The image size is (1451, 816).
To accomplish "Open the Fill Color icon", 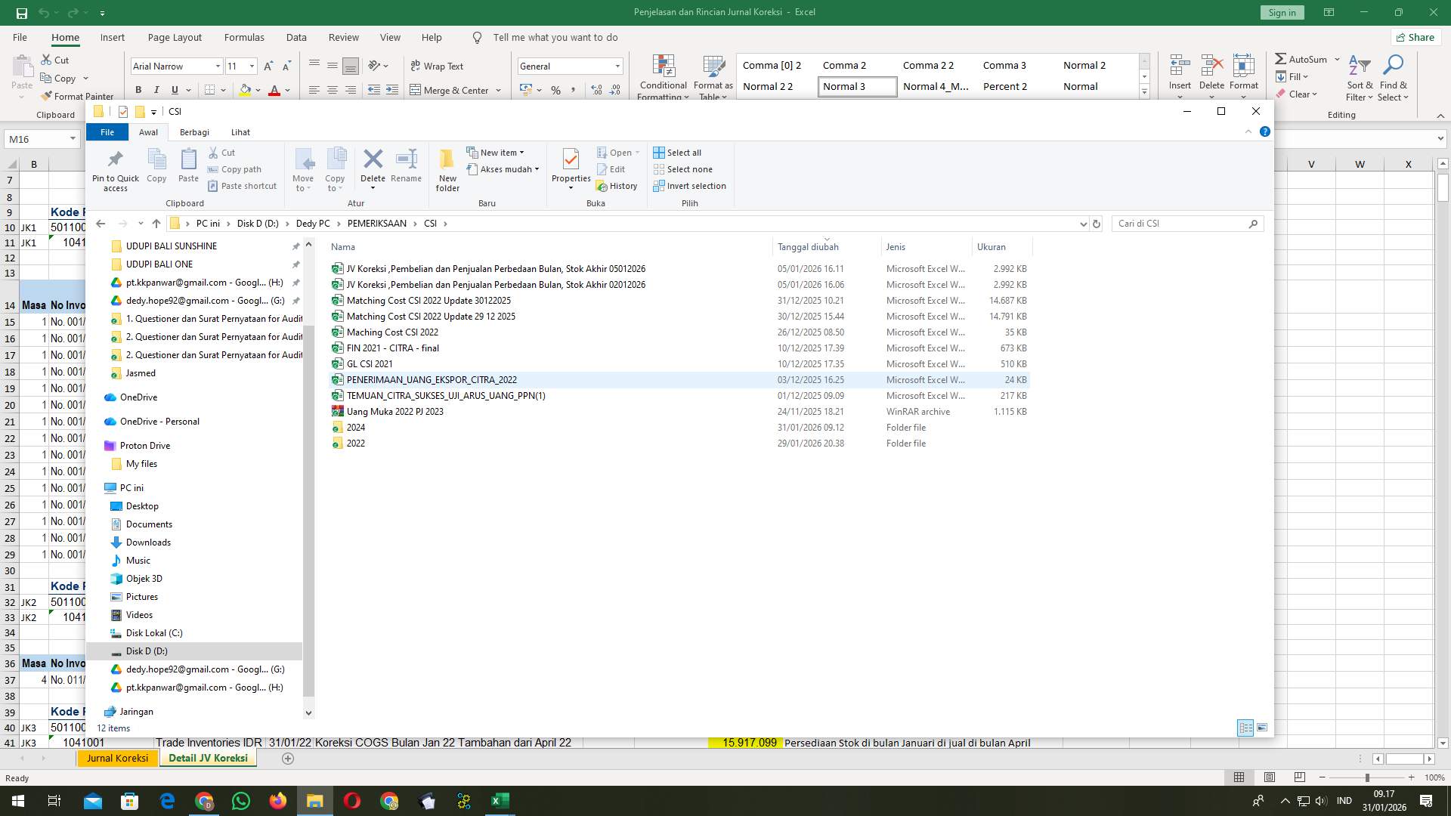I will pyautogui.click(x=245, y=90).
